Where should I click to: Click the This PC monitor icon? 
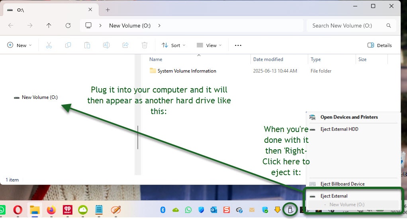[x=88, y=26]
